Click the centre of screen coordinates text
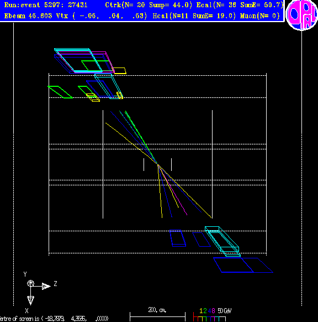This screenshot has height=322, width=318. click(54, 319)
